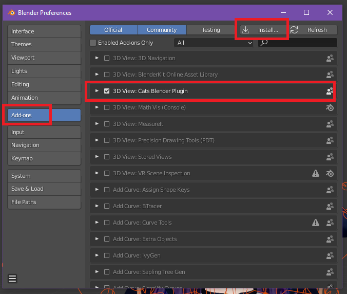Expand Math Vis (Console) details
This screenshot has height=294, width=347.
tap(97, 107)
